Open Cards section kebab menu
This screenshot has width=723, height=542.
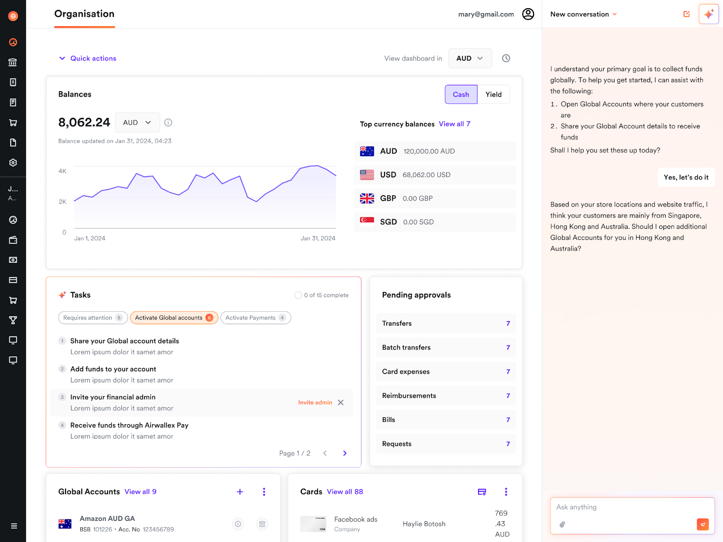pos(506,492)
